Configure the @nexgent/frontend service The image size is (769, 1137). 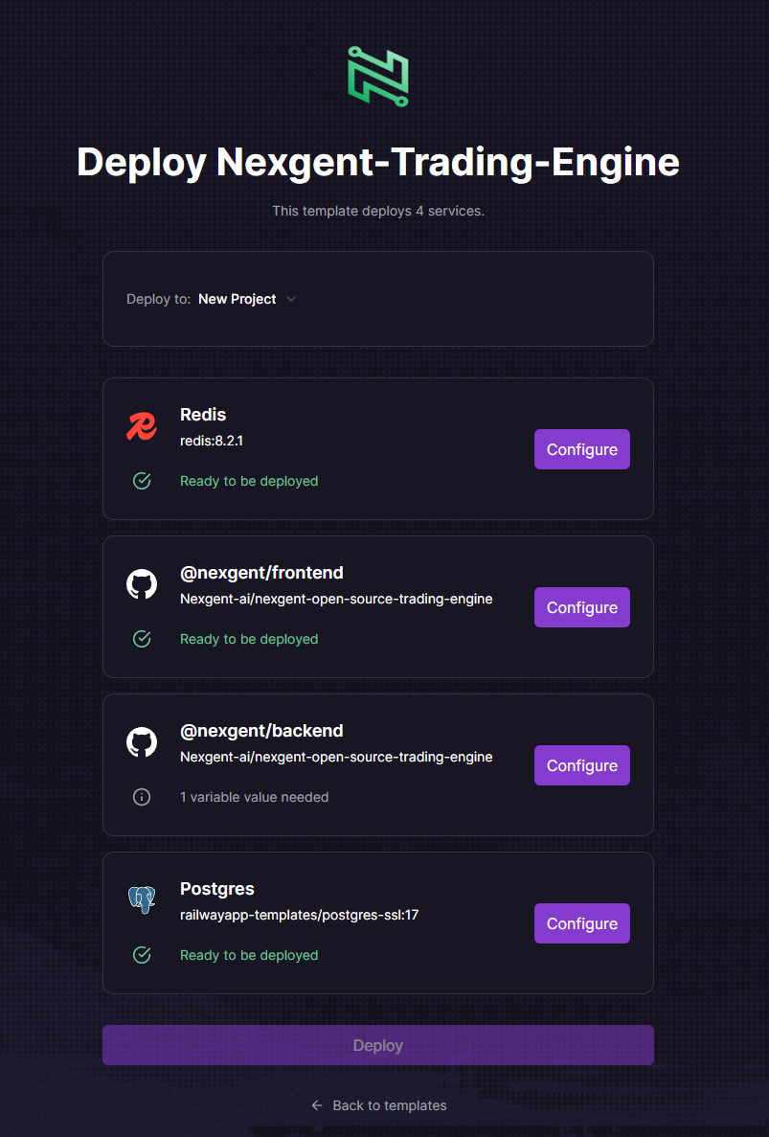581,606
